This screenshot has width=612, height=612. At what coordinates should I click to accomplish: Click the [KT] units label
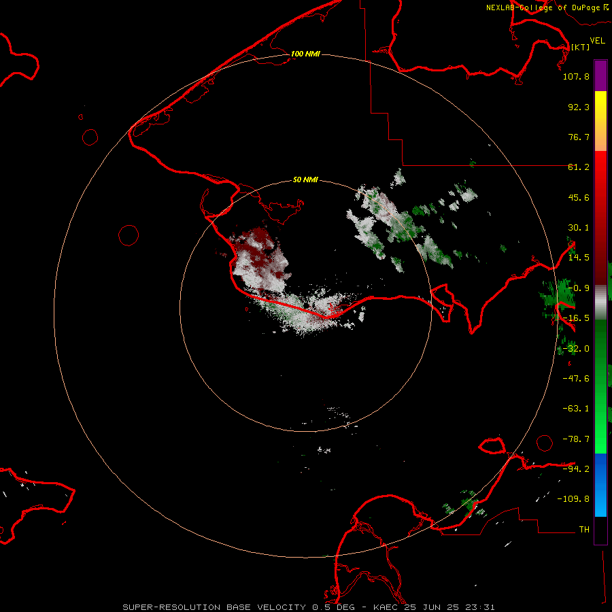tap(581, 47)
